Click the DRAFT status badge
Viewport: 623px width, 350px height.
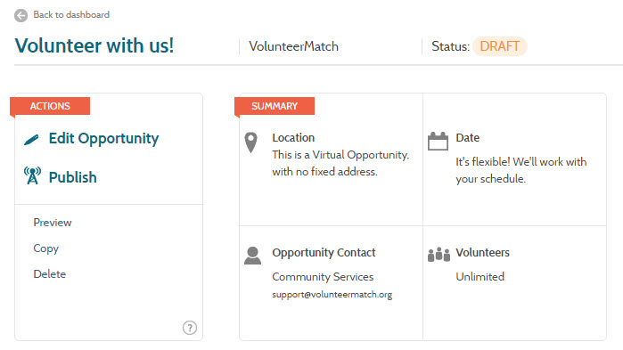tap(500, 46)
